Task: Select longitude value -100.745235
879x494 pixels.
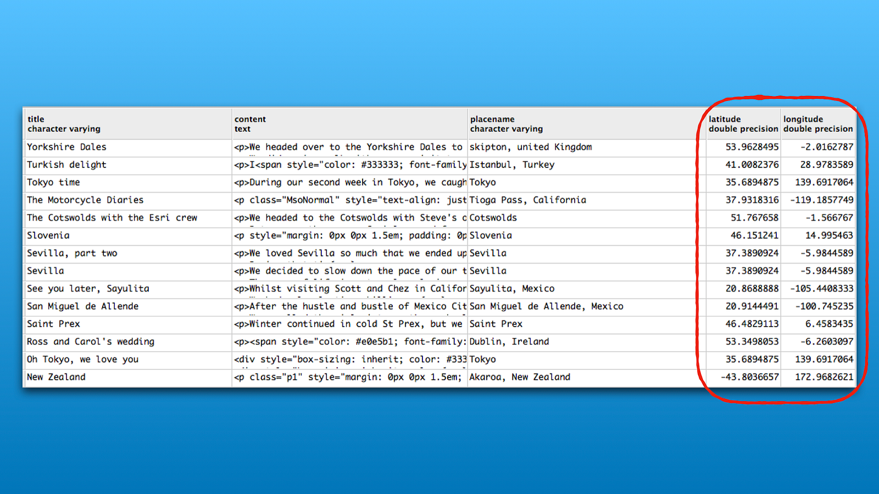Action: click(x=818, y=306)
